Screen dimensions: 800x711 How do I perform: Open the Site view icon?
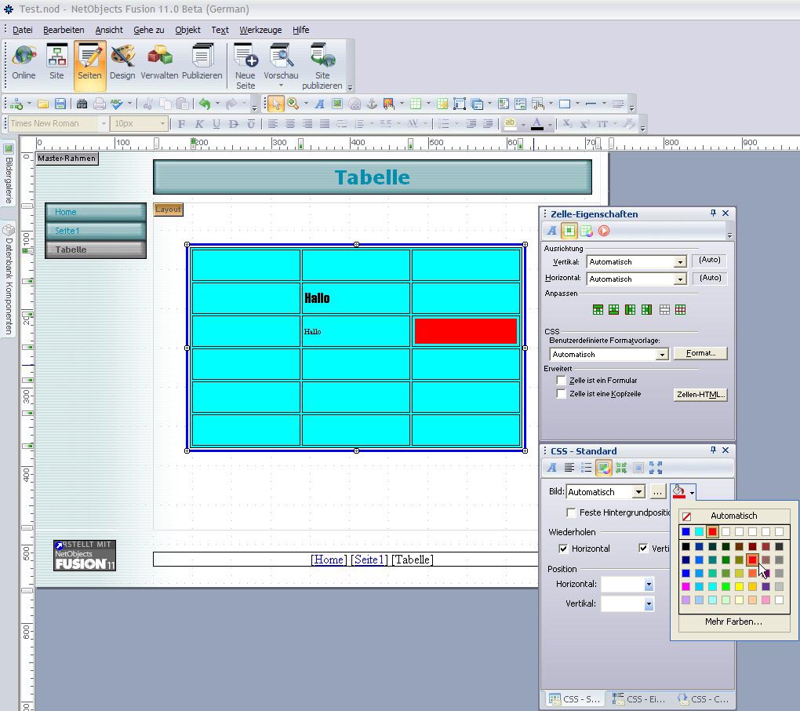click(56, 64)
